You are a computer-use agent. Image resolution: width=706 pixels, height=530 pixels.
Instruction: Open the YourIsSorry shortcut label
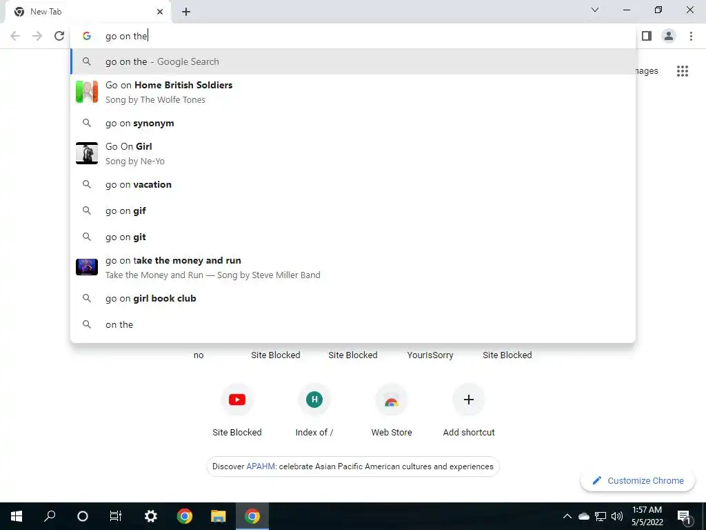click(430, 355)
